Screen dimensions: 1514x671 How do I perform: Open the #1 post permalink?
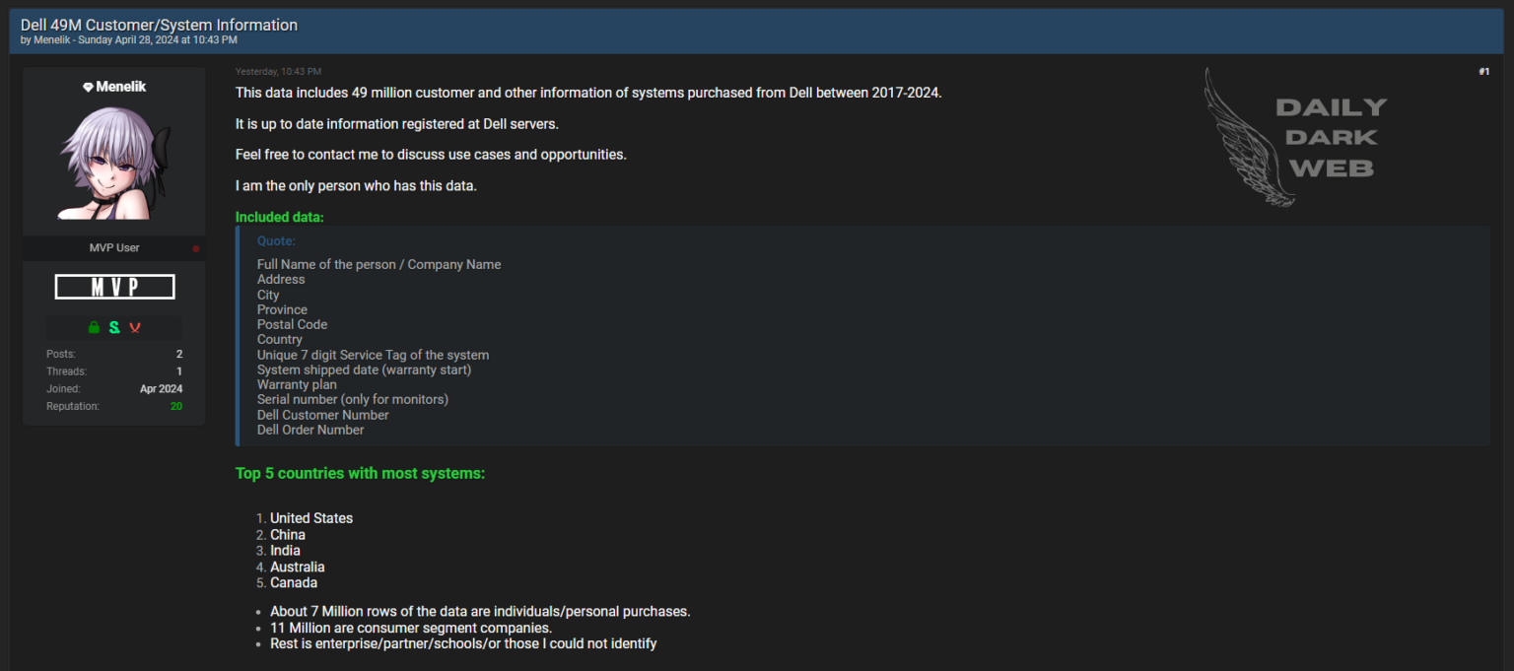[1483, 72]
